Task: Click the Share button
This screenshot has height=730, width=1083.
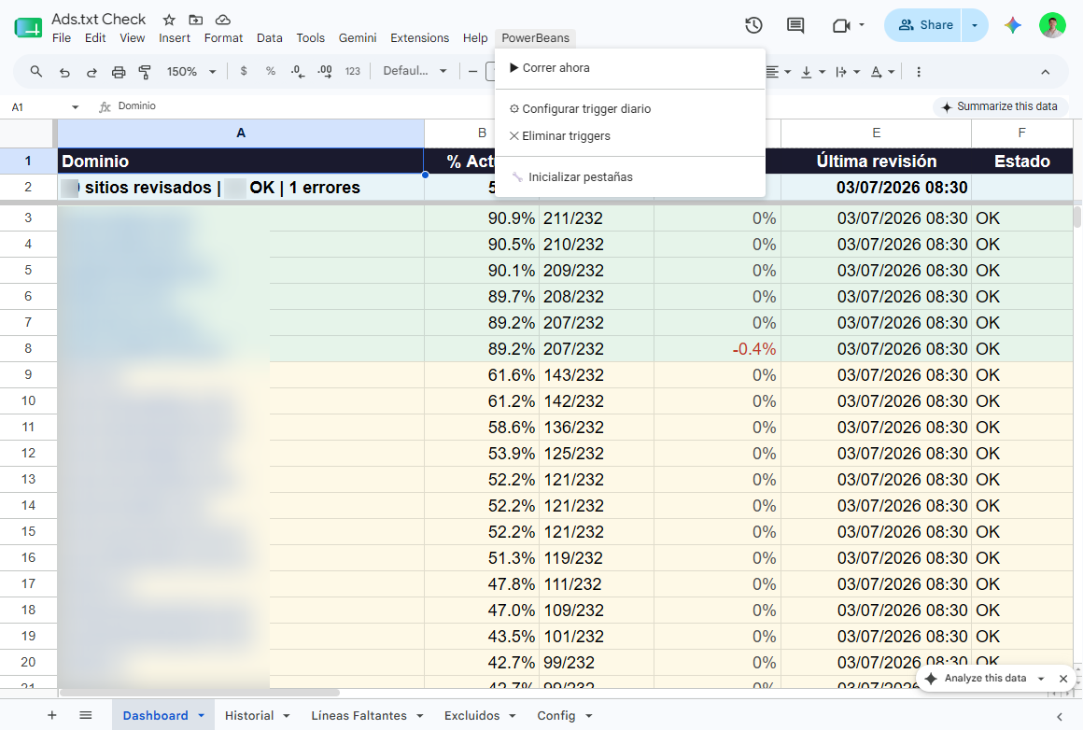Action: click(925, 25)
